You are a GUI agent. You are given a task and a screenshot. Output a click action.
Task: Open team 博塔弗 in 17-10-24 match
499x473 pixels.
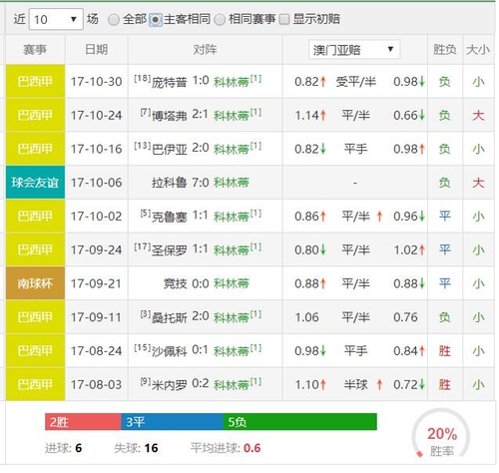click(x=169, y=116)
